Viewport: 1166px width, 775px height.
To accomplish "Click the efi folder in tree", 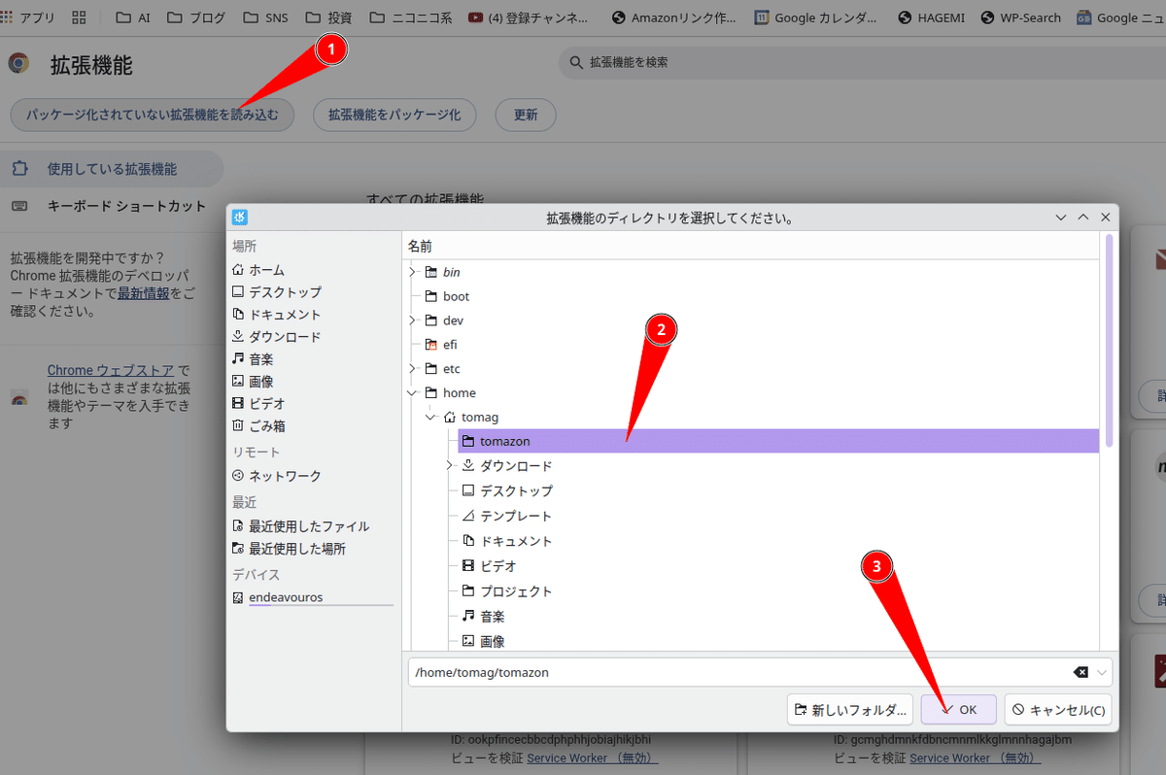I will coord(450,345).
